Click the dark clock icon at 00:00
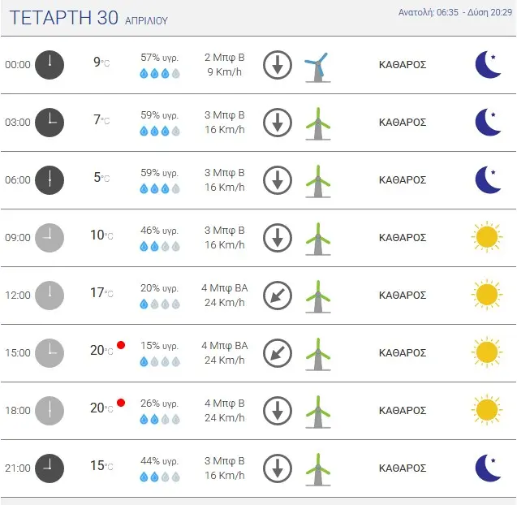The height and width of the screenshot is (505, 517). 50,65
